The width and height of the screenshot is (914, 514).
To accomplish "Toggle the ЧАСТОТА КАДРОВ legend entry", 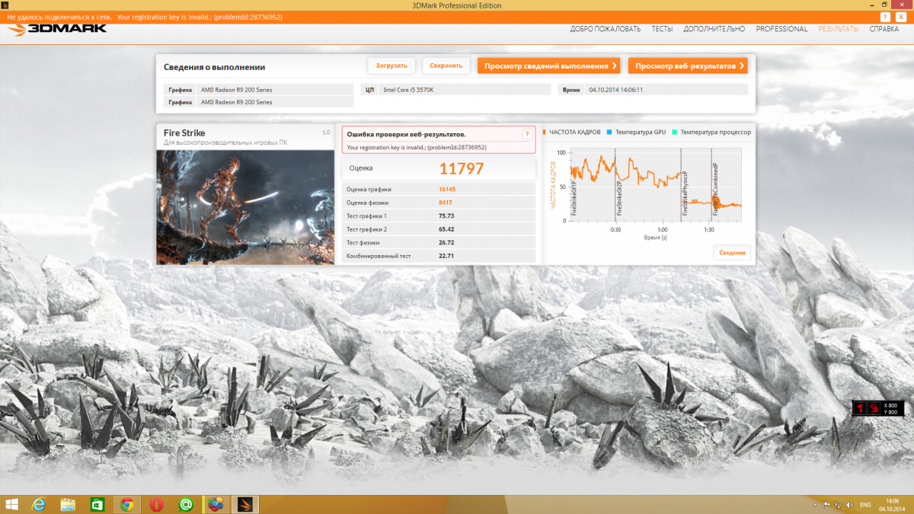I will click(571, 132).
